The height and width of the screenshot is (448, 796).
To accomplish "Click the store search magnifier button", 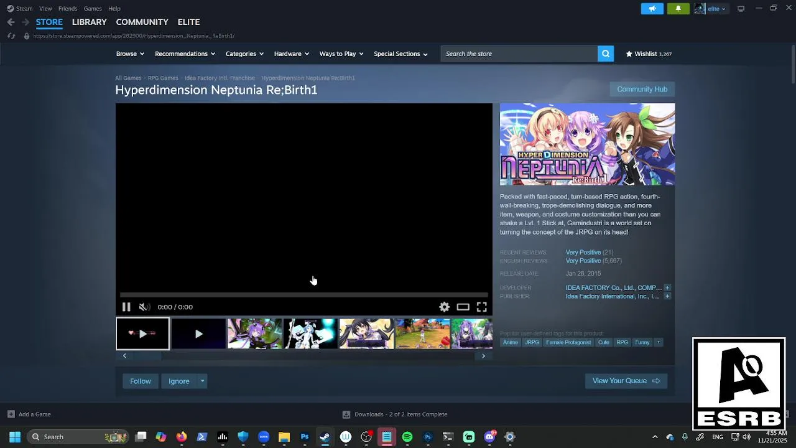I will pyautogui.click(x=606, y=54).
